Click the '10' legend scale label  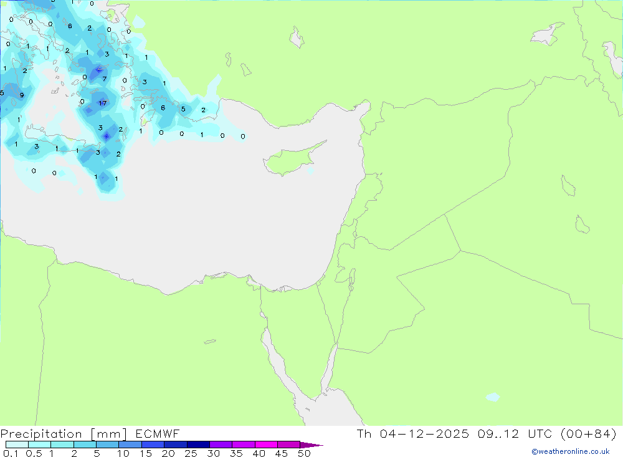(123, 453)
